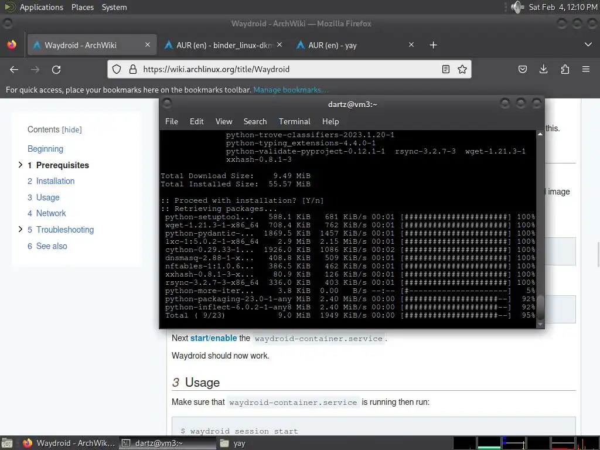Hide the wiki Contents list
The height and width of the screenshot is (450, 600).
[72, 129]
